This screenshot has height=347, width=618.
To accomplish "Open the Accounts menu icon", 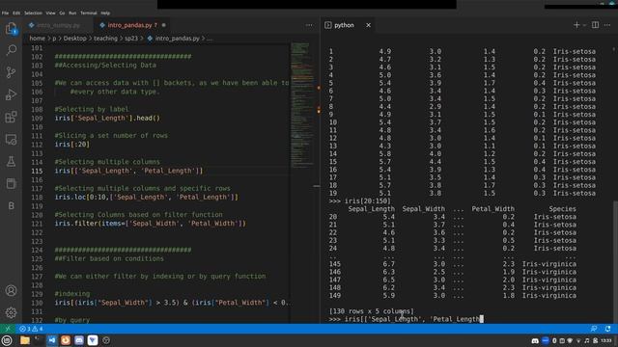I will coord(11,290).
